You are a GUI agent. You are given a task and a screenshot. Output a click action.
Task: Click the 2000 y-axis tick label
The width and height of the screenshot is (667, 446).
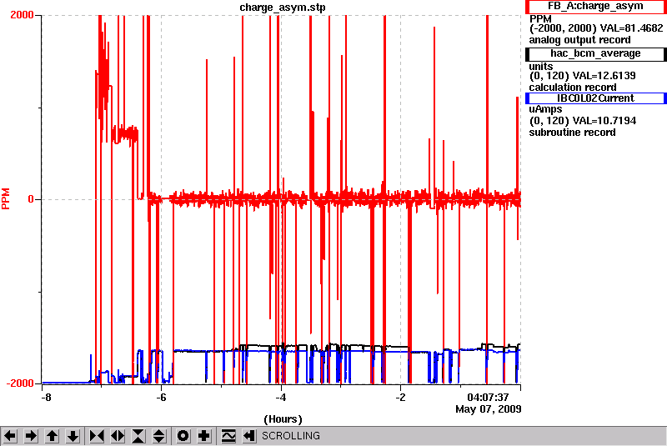(22, 15)
